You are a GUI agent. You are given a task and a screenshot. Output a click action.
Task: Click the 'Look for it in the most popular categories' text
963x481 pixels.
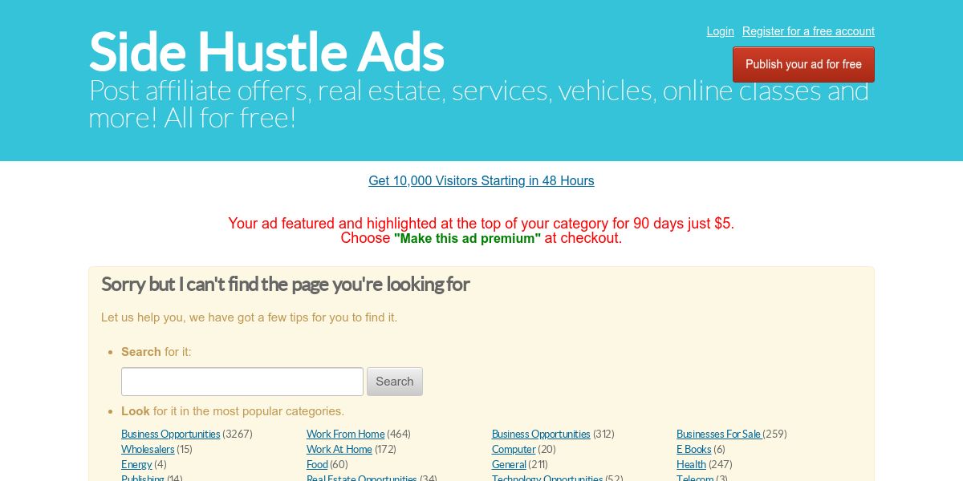point(233,411)
